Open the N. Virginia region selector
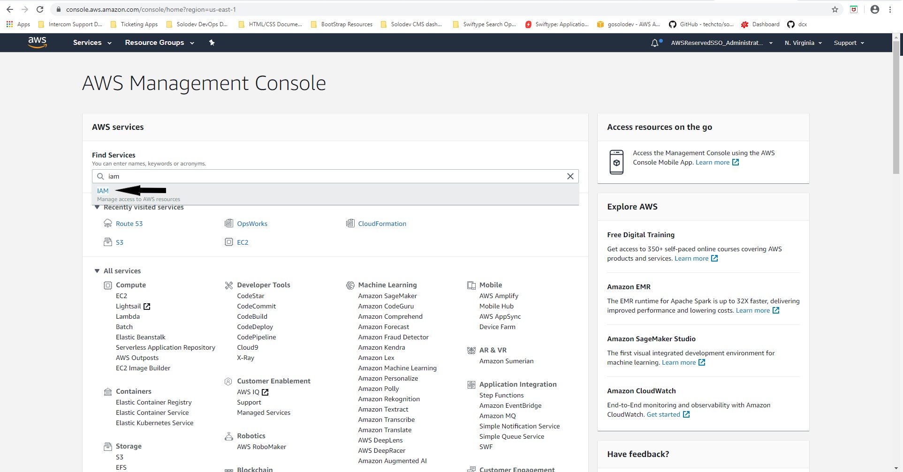The height and width of the screenshot is (472, 903). point(803,43)
